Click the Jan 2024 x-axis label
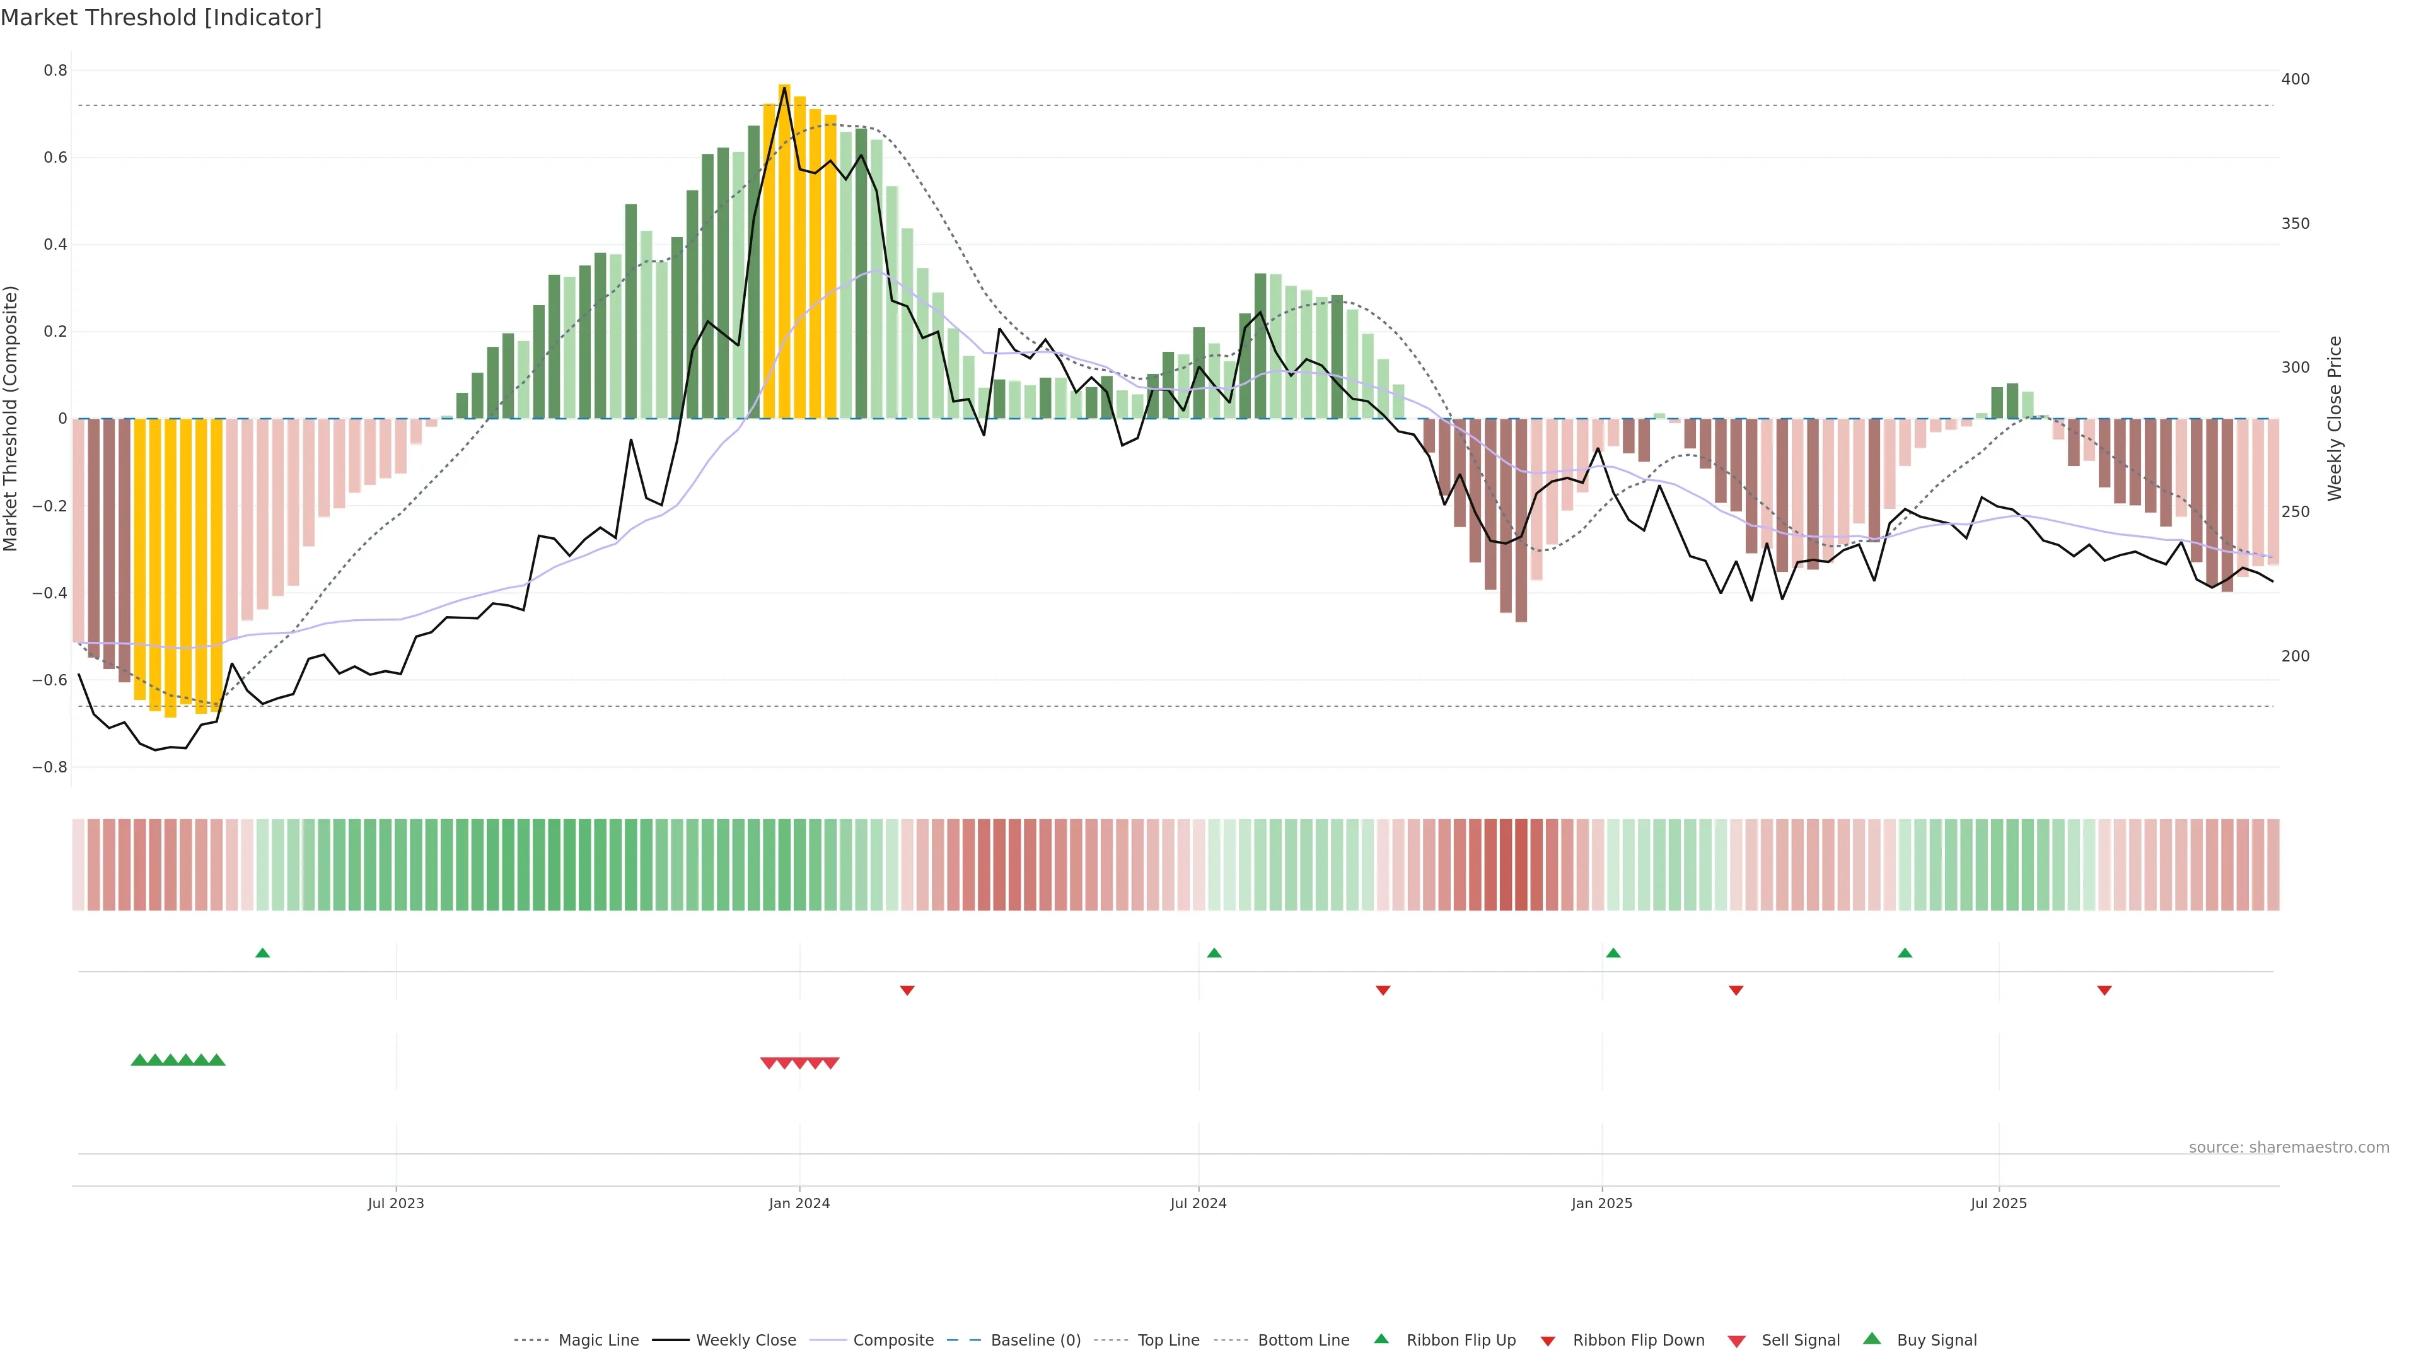Screen dimensions: 2421x1362 click(x=799, y=1203)
